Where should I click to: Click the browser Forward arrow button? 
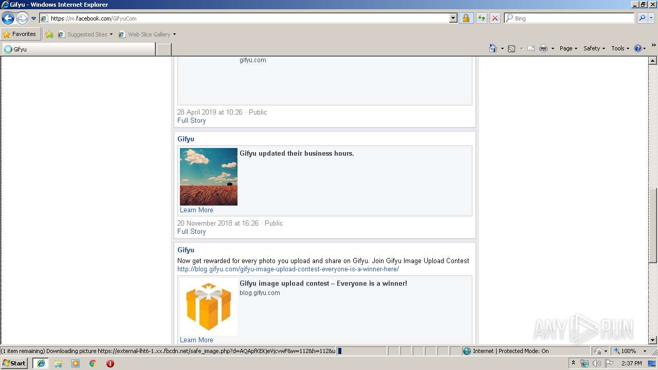[22, 18]
